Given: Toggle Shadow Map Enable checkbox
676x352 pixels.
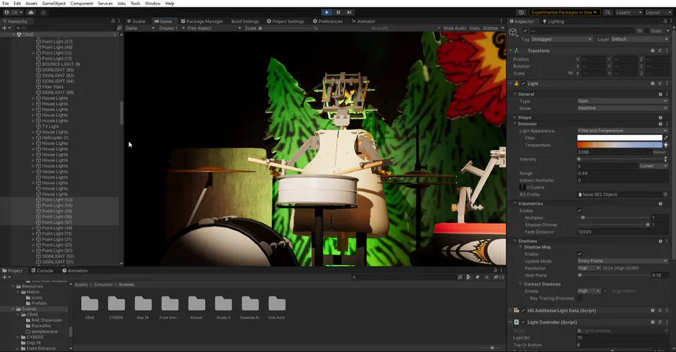Looking at the screenshot, I should pyautogui.click(x=579, y=254).
